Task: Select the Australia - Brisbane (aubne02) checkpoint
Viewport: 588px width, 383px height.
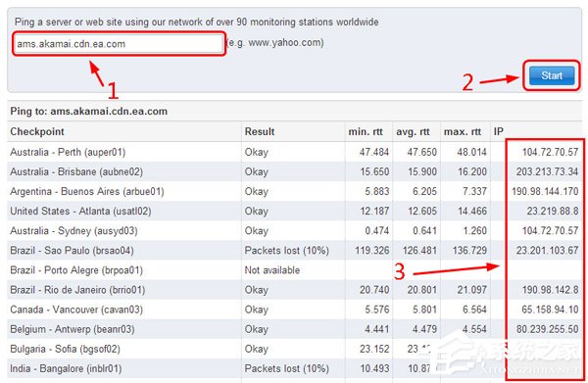Action: coord(76,172)
